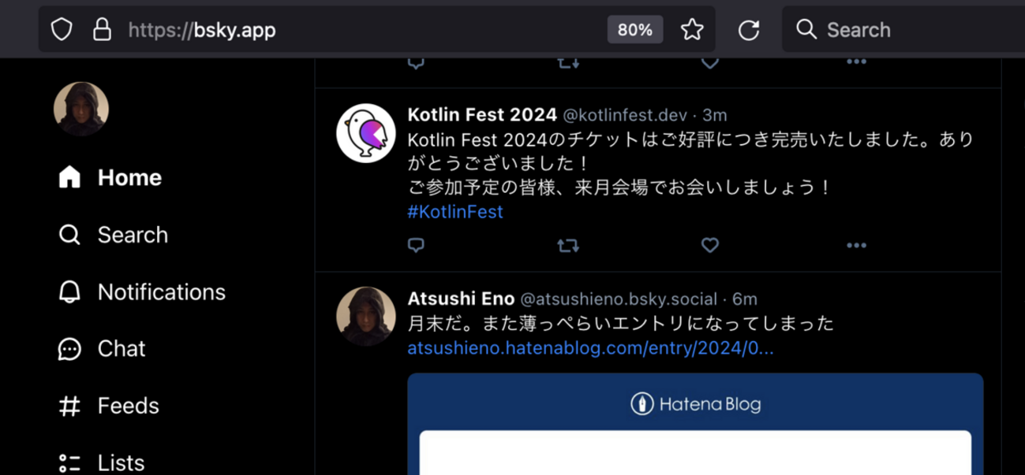Open the Hatena Blog link preview card
Screen dimensions: 1025x475
click(694, 425)
